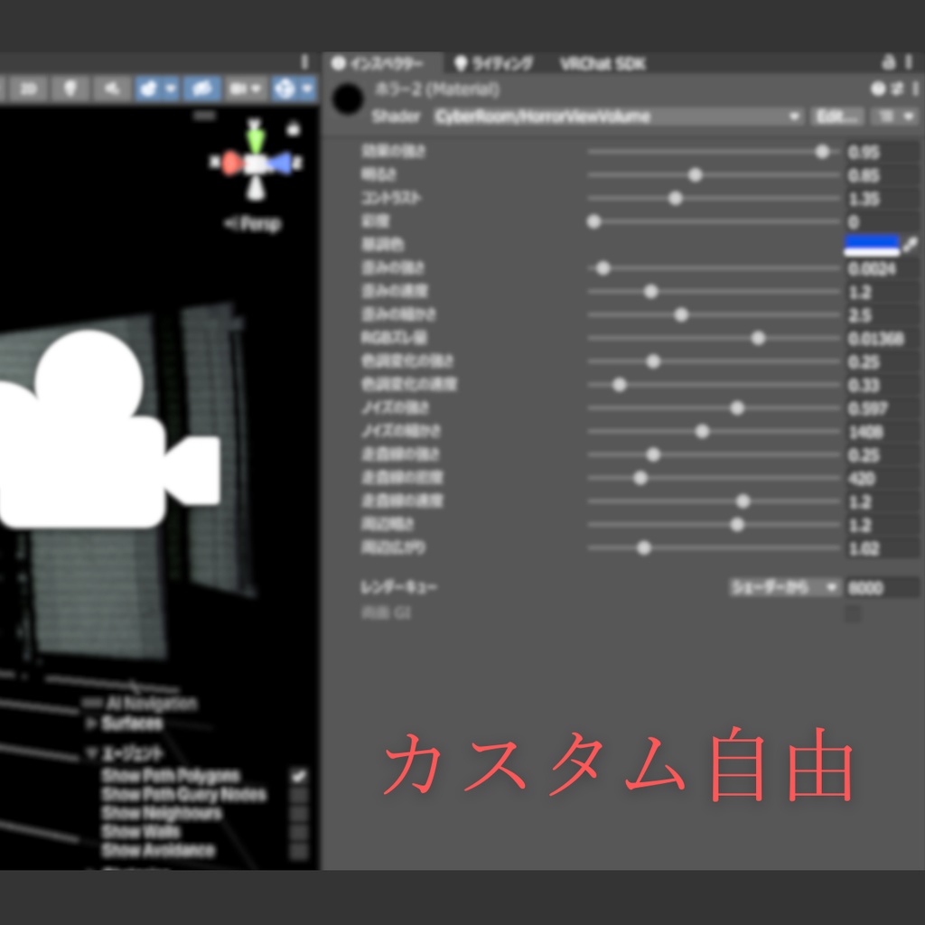The image size is (925, 925).
Task: Toggle scene lighting in Scene view toolbar
Action: click(71, 89)
